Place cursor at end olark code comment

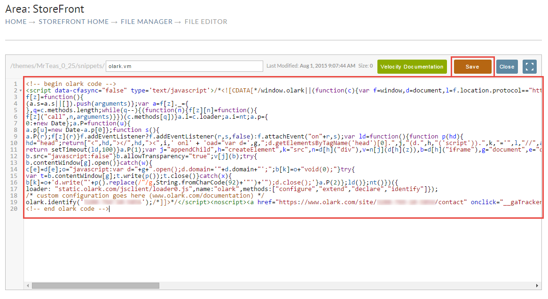pos(67,208)
